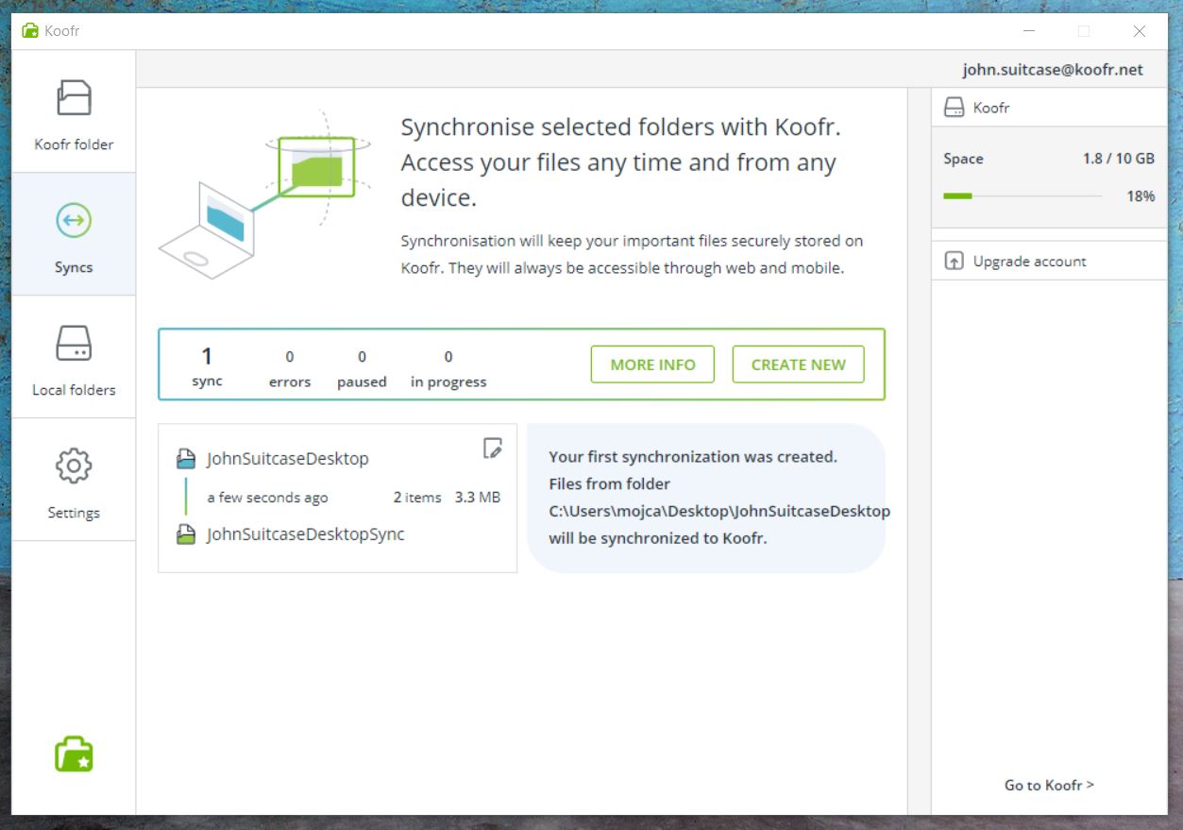Click the green Koofr logo in sidebar bottom
Image resolution: width=1183 pixels, height=830 pixels.
74,754
